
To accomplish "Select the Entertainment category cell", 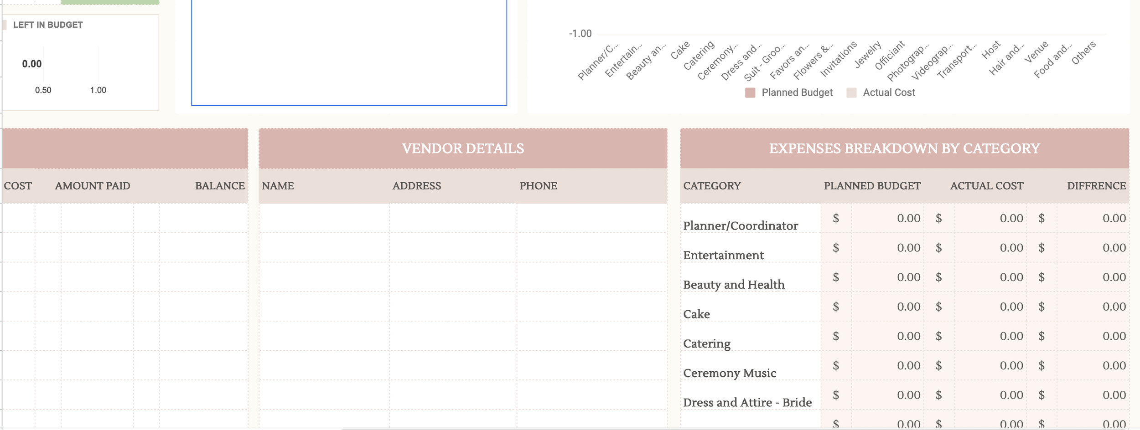I will tap(723, 255).
